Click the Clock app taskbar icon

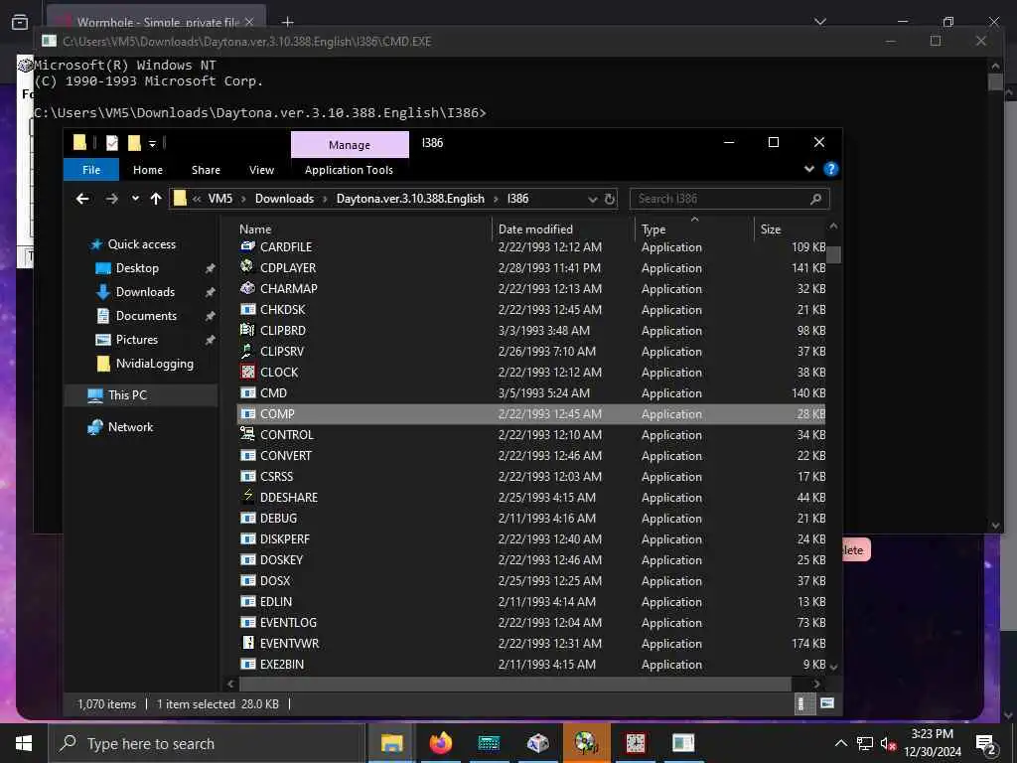pos(635,743)
